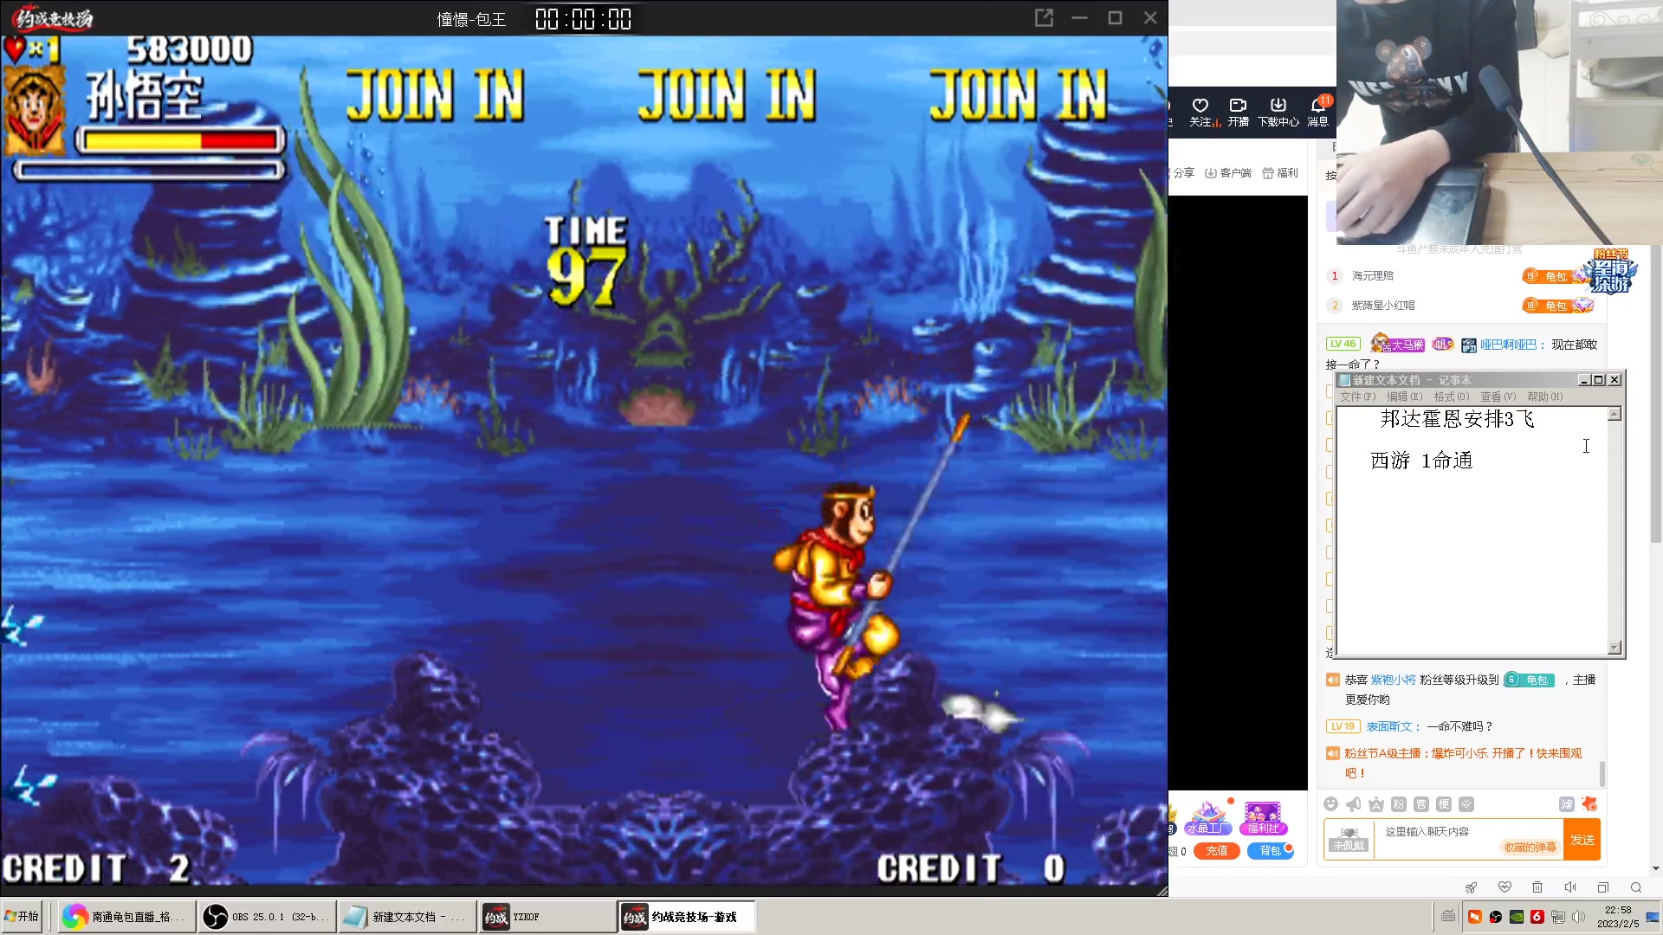
Task: Open the 收藏的弹幕 saved danmaku button
Action: click(x=1530, y=848)
